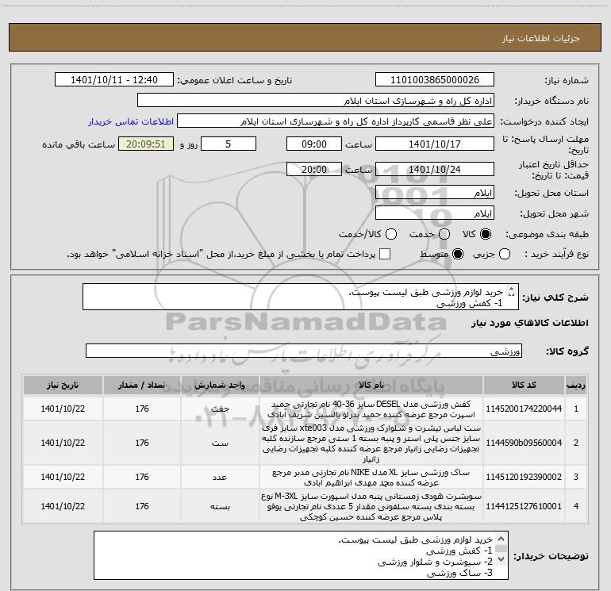Click the delivery city field ایلام

tap(435, 213)
